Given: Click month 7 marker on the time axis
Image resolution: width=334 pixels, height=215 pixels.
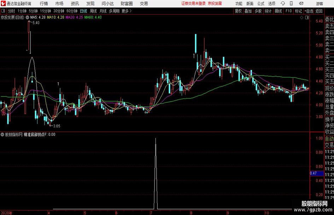Looking at the screenshot, I should [151, 213].
